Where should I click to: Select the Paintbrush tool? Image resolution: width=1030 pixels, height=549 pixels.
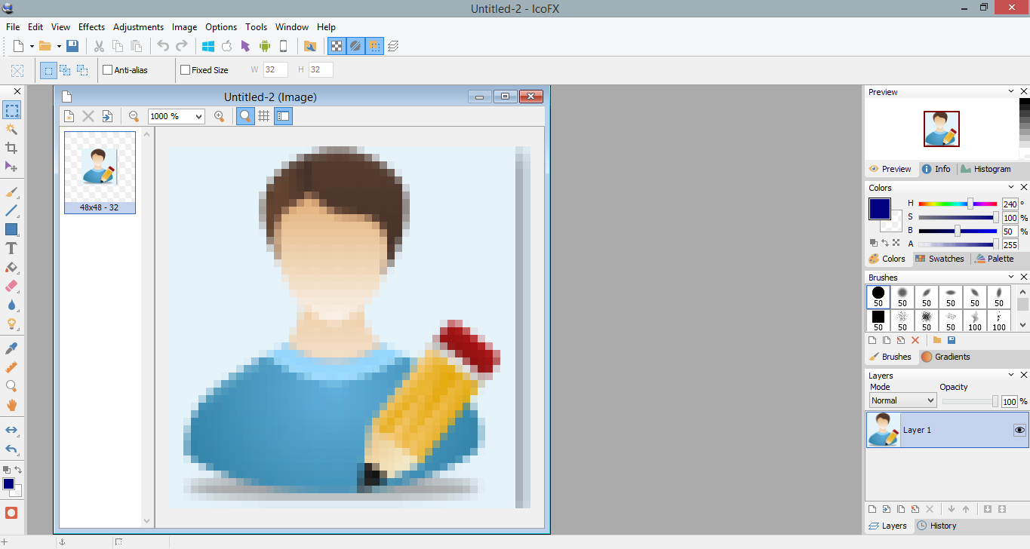[11, 191]
